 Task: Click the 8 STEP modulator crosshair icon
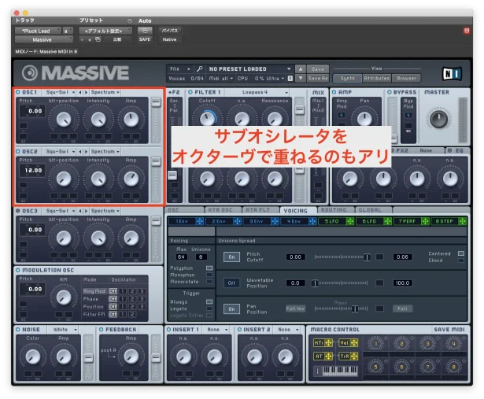click(463, 222)
